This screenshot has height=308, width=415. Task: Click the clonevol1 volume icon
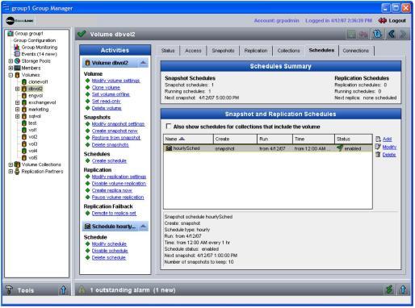click(x=24, y=81)
